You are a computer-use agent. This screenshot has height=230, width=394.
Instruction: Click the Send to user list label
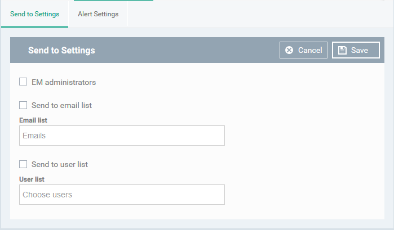coord(60,165)
